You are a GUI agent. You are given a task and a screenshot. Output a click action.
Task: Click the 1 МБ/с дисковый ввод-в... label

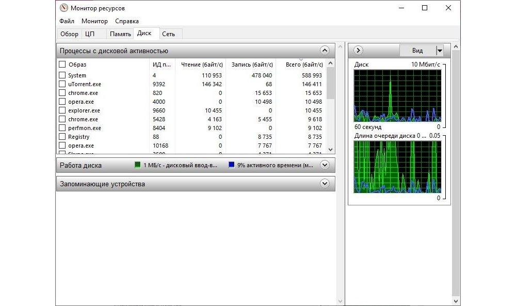coord(180,165)
